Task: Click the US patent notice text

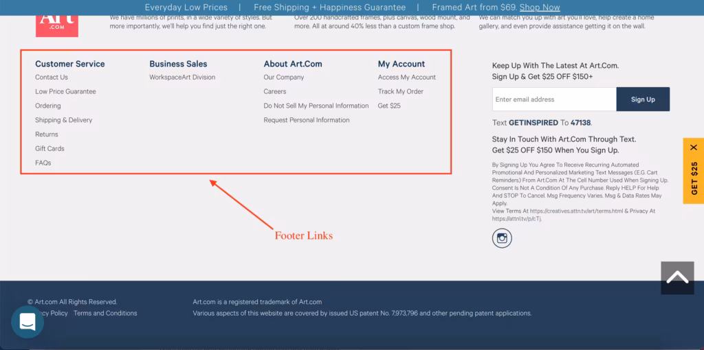Action: (x=362, y=313)
